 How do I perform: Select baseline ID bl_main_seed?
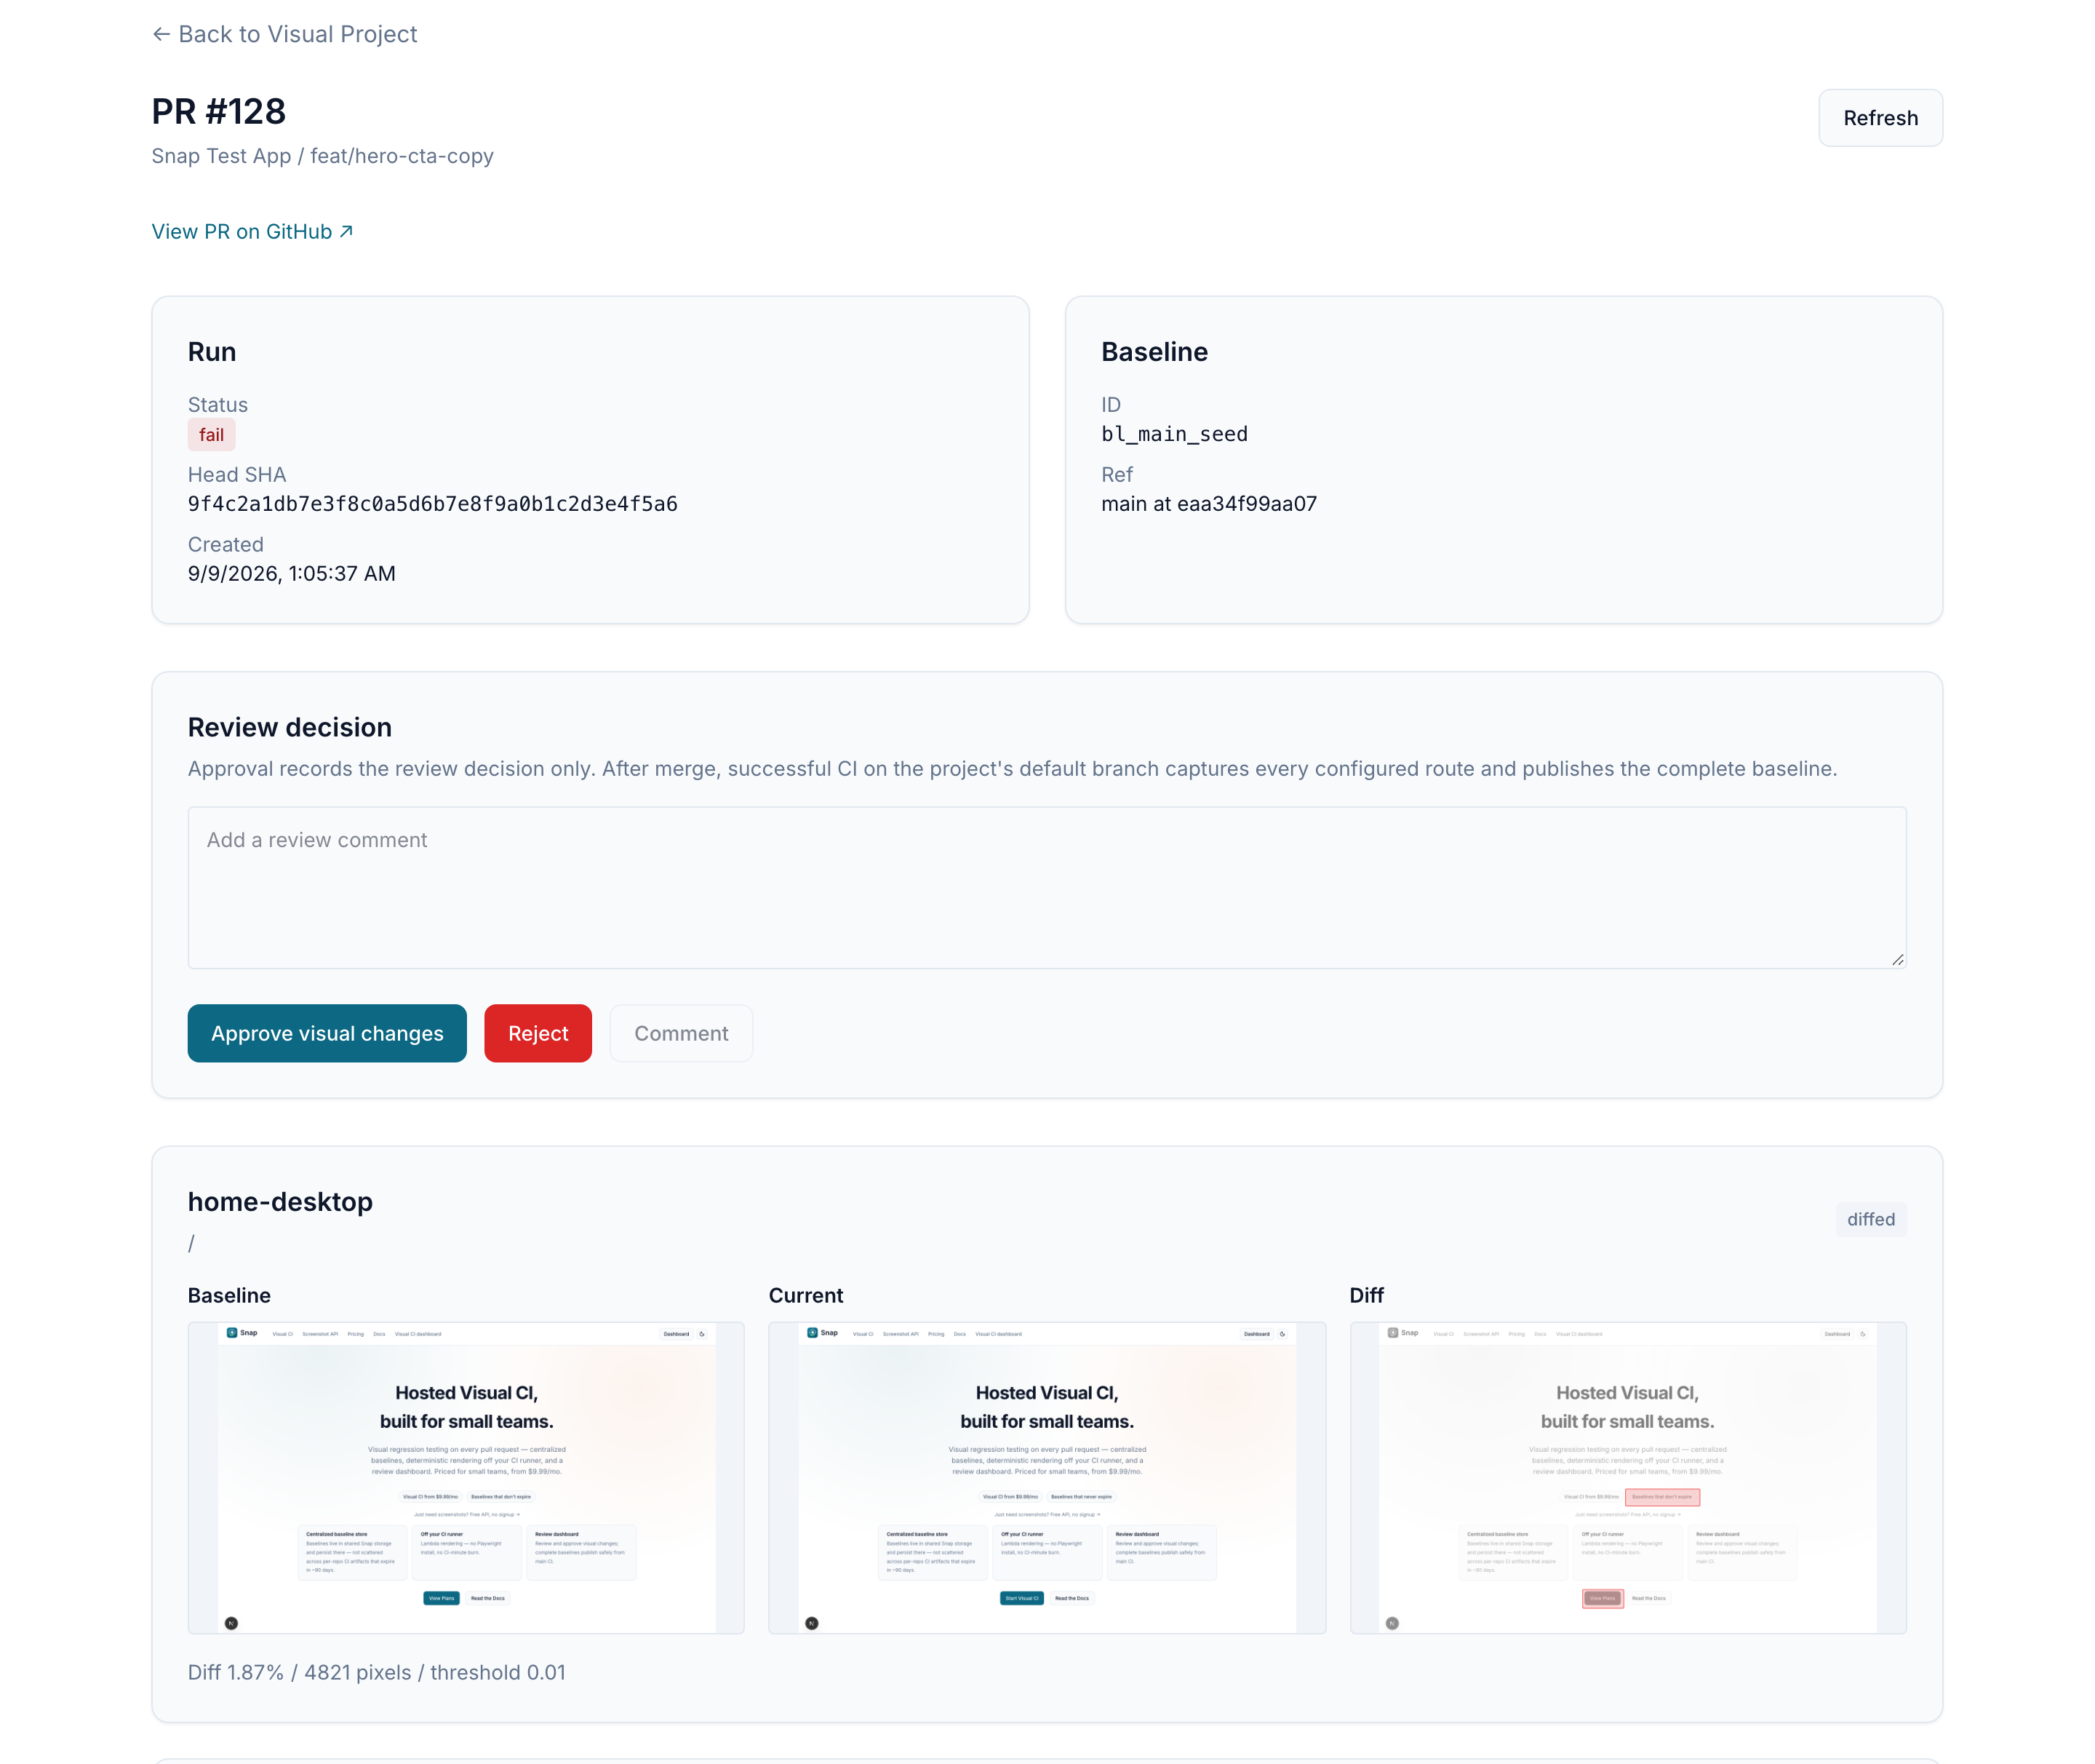[x=1175, y=434]
